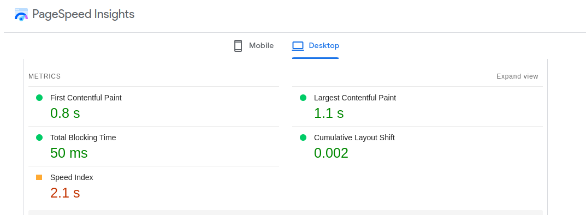Click the PageSpeed Insights title text

click(84, 14)
